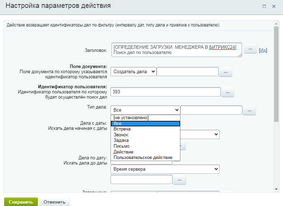This screenshot has width=283, height=206.
Task: Click ellipsis button next to Заголовок field
Action: (x=250, y=48)
